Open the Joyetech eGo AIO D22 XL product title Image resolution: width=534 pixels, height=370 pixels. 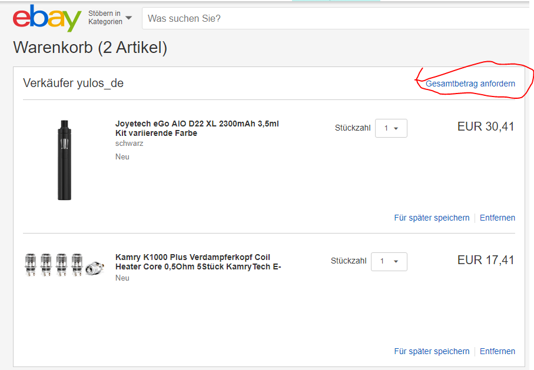197,128
